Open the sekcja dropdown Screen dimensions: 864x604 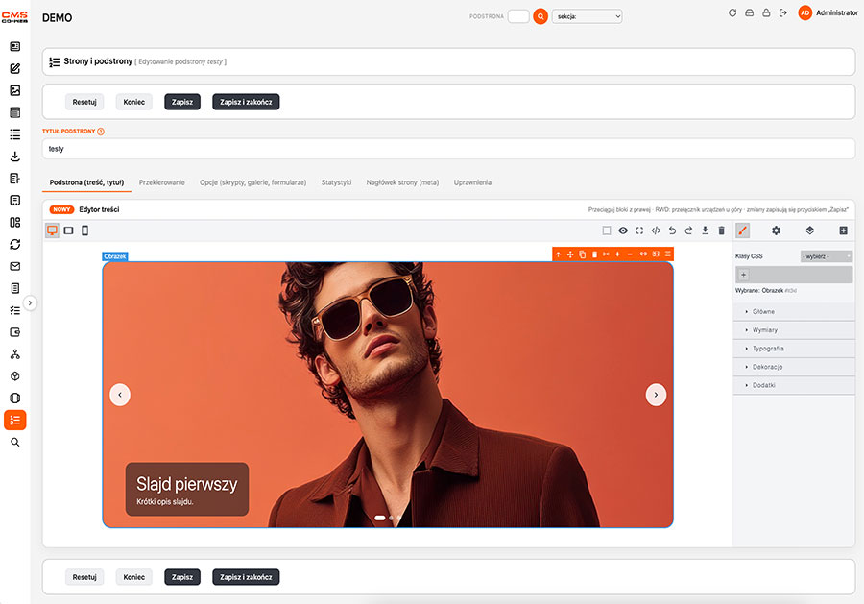(587, 16)
